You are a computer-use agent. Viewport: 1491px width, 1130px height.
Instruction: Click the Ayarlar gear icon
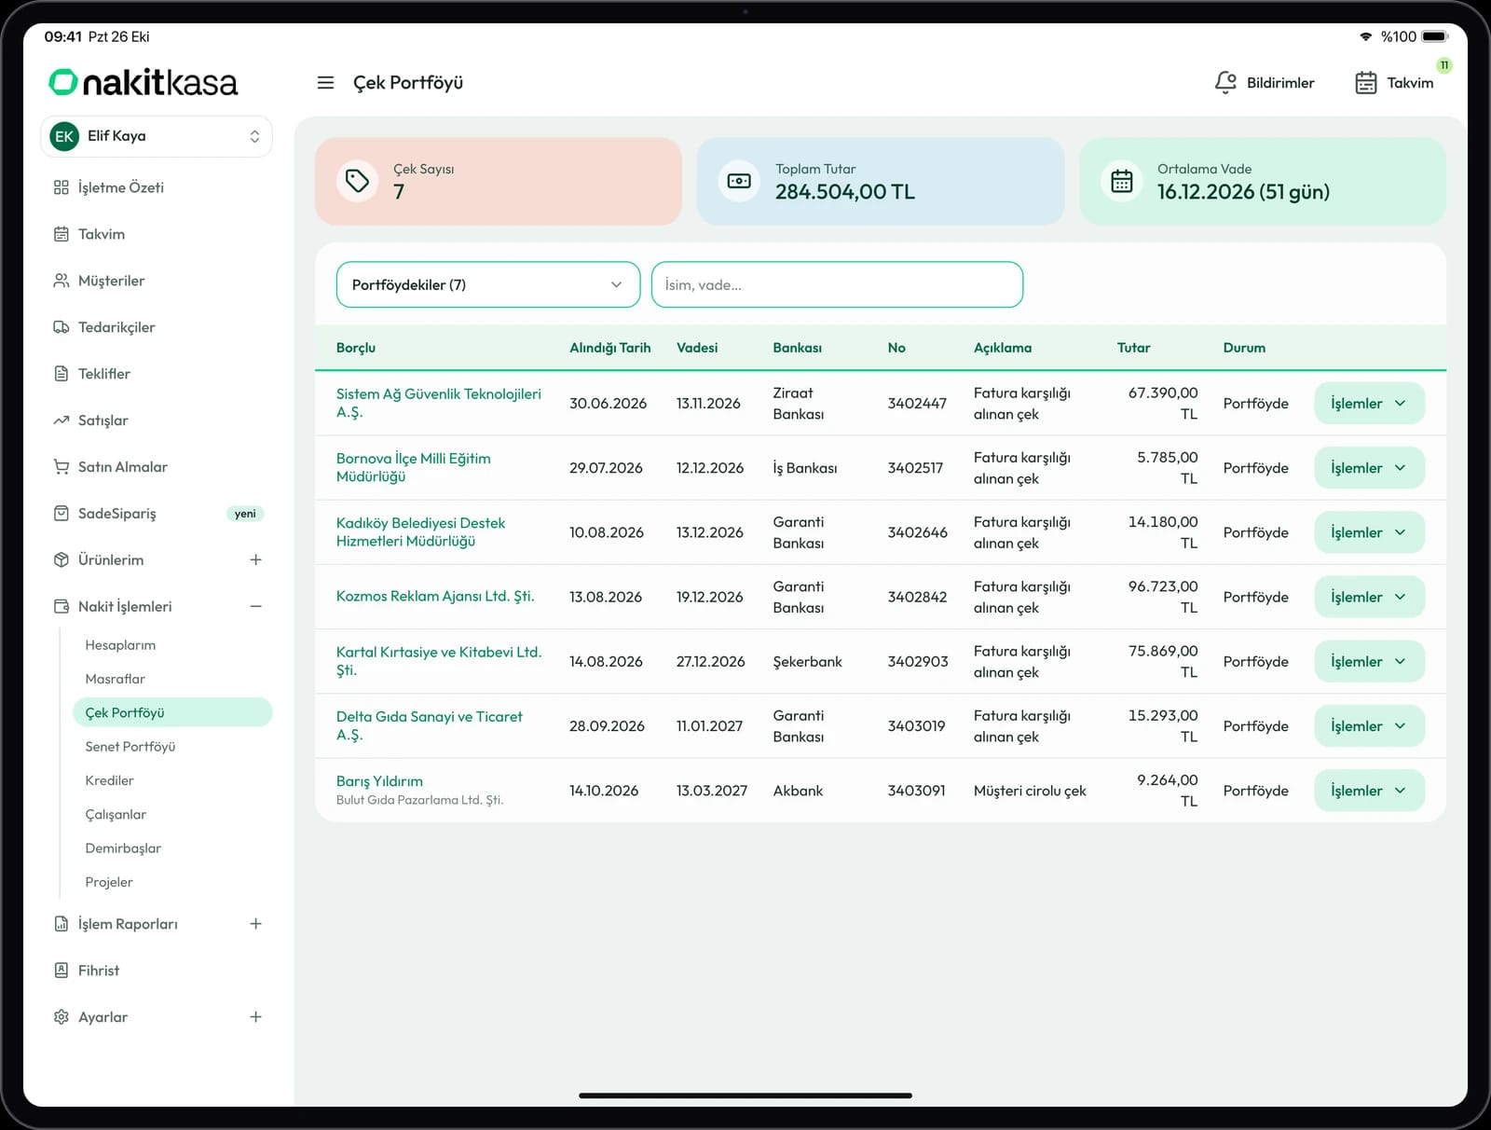click(x=62, y=1017)
